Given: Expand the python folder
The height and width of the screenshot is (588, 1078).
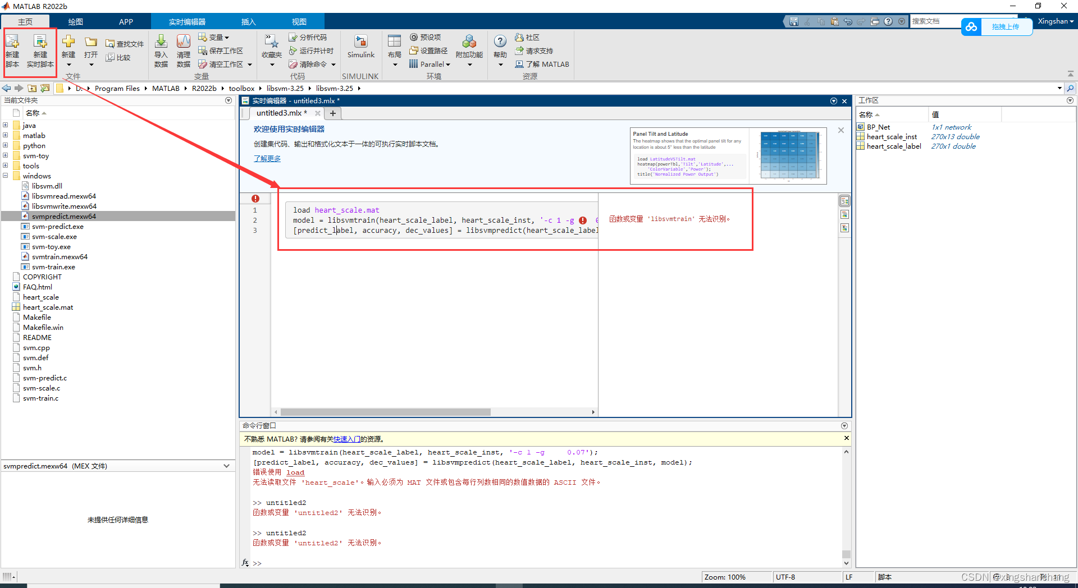Looking at the screenshot, I should (x=5, y=145).
